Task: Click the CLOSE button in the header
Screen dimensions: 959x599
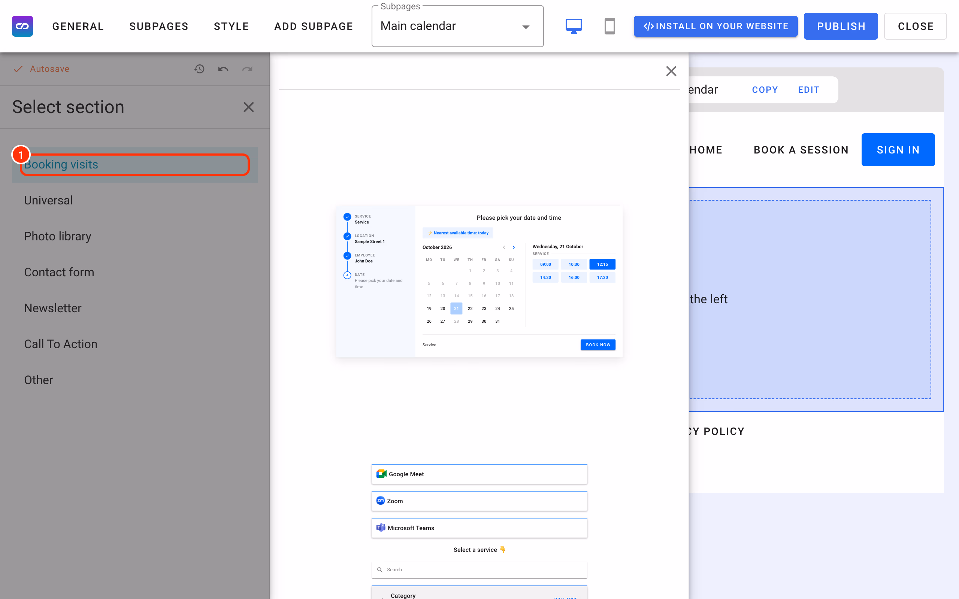Action: coord(916,26)
